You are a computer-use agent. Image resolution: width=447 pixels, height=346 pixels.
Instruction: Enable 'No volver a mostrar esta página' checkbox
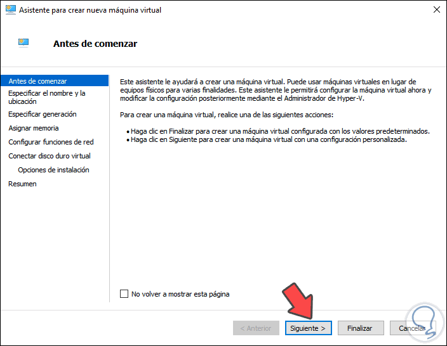point(124,294)
